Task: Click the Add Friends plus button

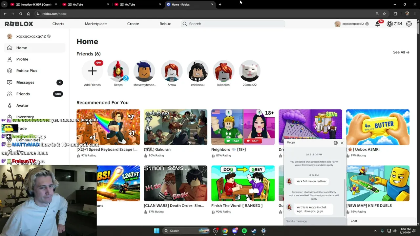Action: [x=92, y=71]
